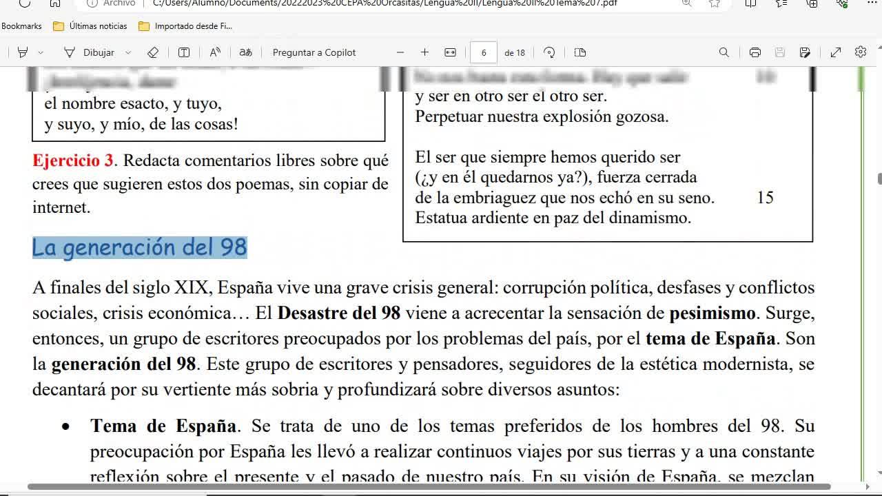Save the PDF as a copy
The image size is (882, 496).
click(x=805, y=52)
